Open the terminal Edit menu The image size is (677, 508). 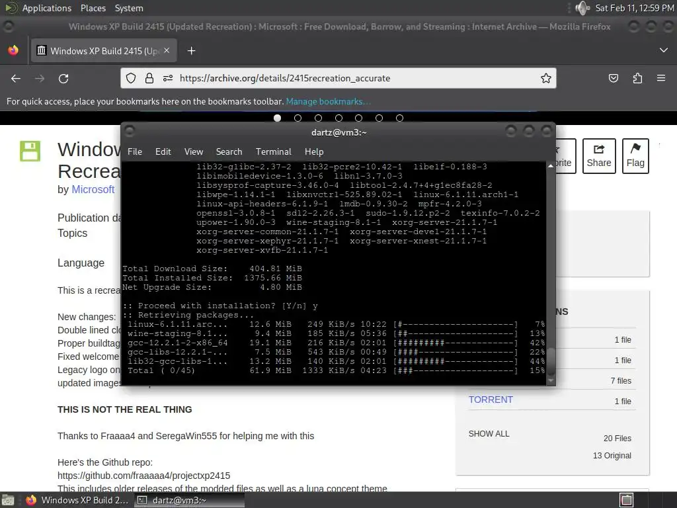click(163, 151)
